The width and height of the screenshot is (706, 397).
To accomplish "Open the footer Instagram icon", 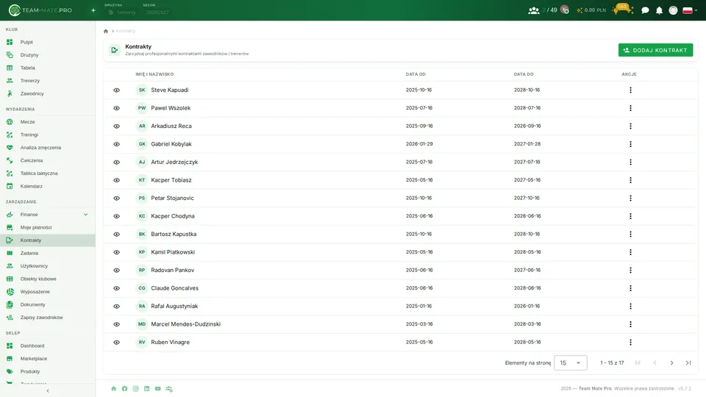I will coord(135,388).
